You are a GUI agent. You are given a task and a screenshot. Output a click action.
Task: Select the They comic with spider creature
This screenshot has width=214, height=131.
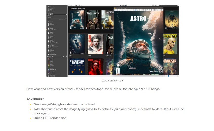tap(171, 20)
